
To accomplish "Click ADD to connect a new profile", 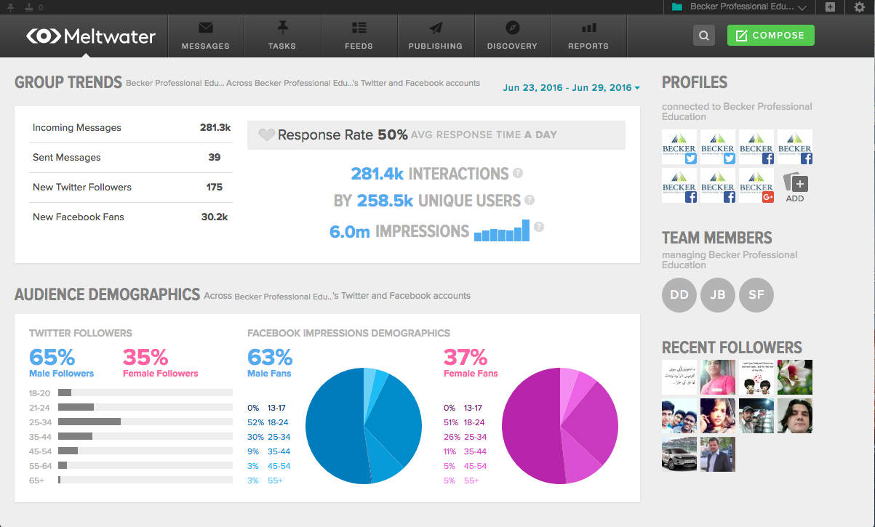I will click(795, 185).
